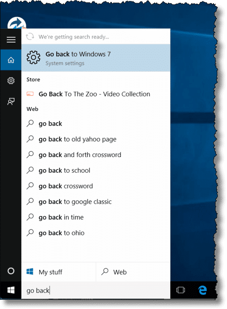Pick the 'go back in time' suggestion
This screenshot has height=309, width=227.
point(96,217)
